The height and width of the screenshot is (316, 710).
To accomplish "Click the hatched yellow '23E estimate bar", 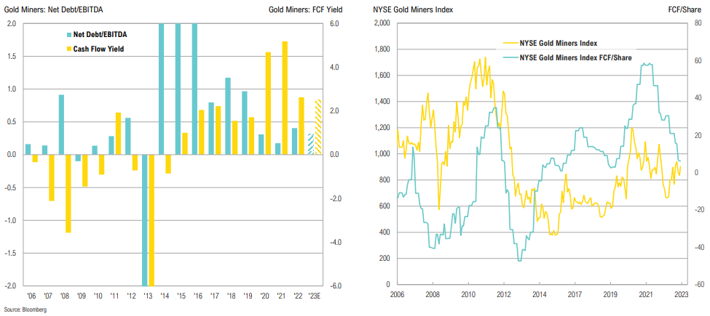I will coord(318,127).
